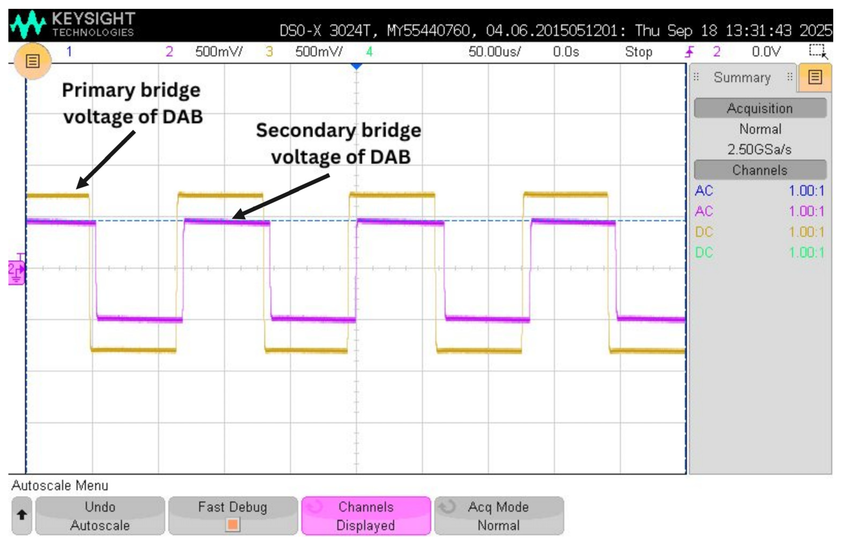Viewport: 841px width, 544px height.
Task: Open the Acquisition section header
Action: pyautogui.click(x=760, y=108)
